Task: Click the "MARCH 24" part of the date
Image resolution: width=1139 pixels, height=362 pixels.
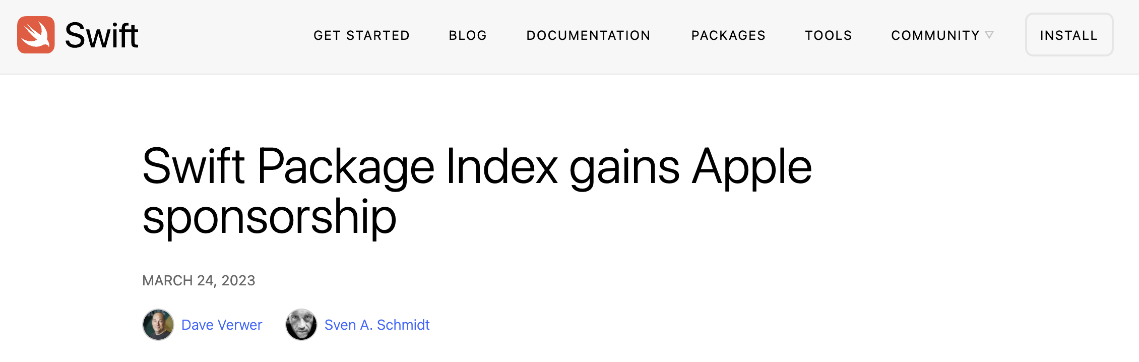Action: 179,280
